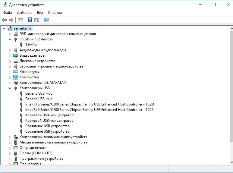Click the scrollbar up arrow
Image resolution: width=233 pixels, height=173 pixels.
pos(231,28)
